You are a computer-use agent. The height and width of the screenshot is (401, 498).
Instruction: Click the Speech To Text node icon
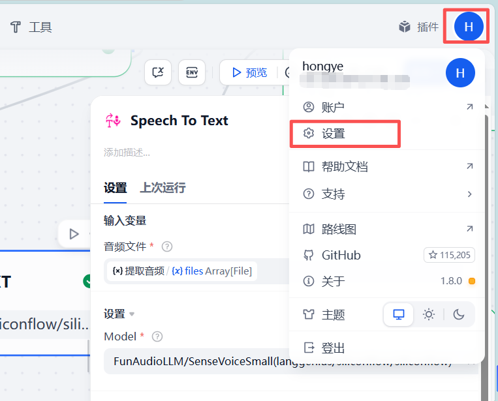pyautogui.click(x=113, y=121)
